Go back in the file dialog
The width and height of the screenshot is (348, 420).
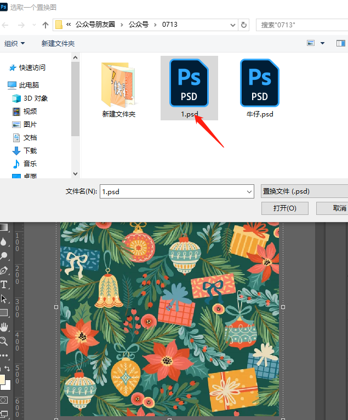(5, 25)
